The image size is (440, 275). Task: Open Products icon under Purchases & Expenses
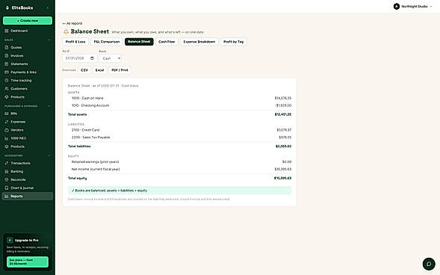[x=7, y=146]
